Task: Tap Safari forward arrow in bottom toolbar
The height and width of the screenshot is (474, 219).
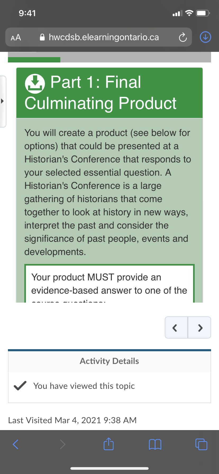Action: [x=62, y=444]
